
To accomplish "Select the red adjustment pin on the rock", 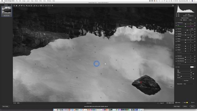I will 141,82.
